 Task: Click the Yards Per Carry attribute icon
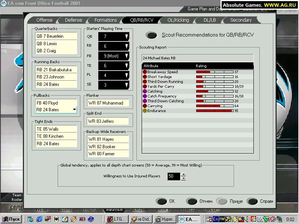coord(145,87)
